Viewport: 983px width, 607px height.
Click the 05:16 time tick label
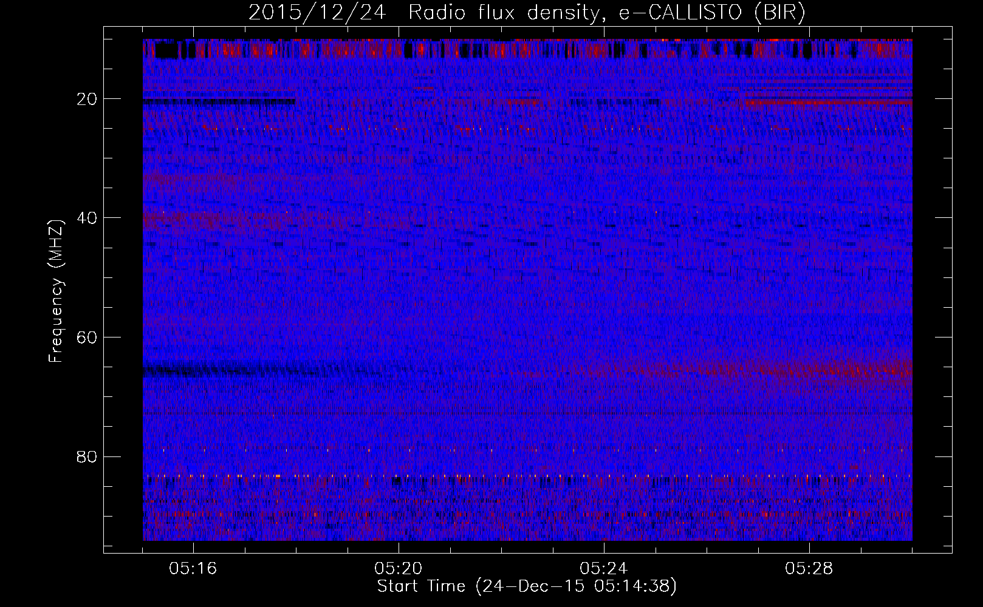[x=193, y=569]
